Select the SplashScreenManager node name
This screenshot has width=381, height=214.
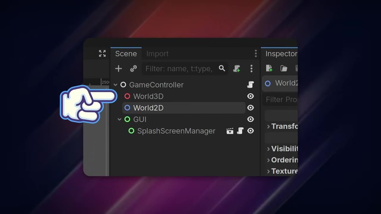(x=176, y=131)
